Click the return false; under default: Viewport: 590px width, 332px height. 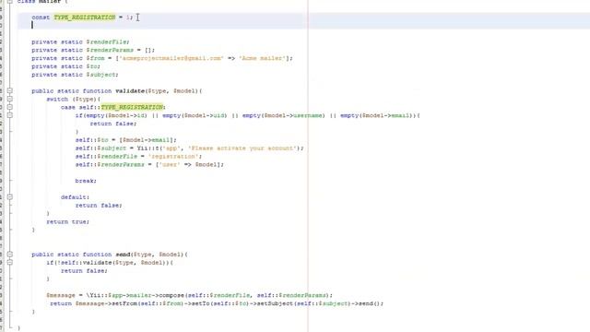(99, 205)
